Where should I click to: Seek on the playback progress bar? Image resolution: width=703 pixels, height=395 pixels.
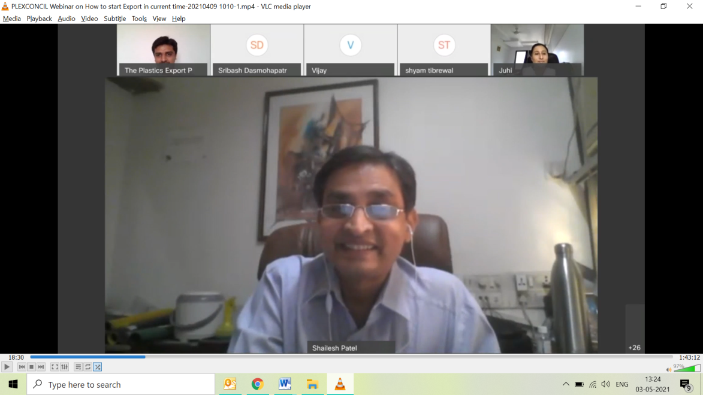pos(351,357)
